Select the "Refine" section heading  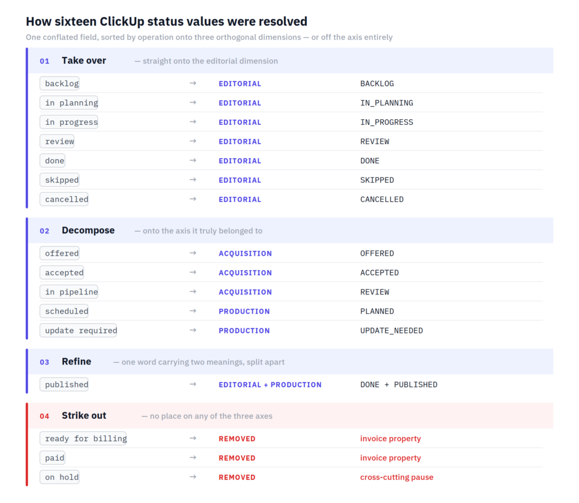coord(76,361)
